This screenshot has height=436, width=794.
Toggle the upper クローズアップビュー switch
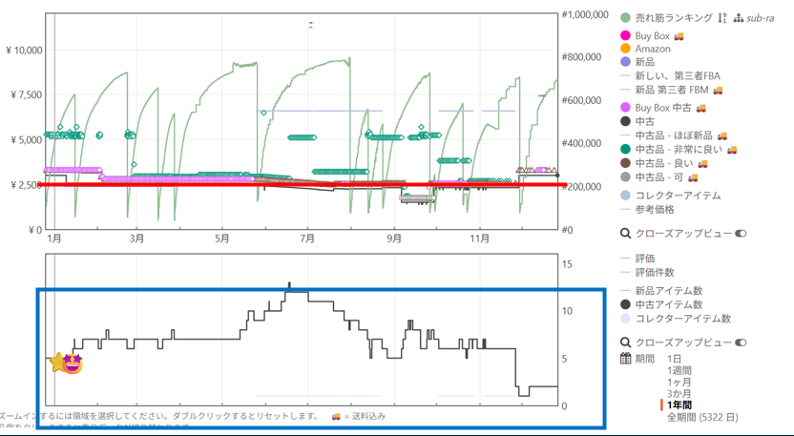coord(741,233)
